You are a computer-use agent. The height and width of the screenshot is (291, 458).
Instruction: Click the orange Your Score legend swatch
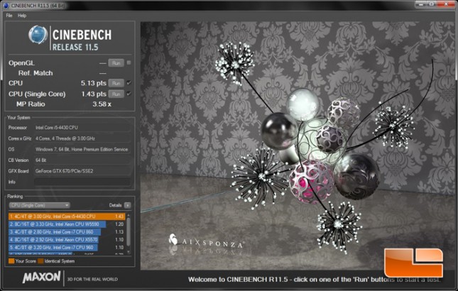(11, 261)
